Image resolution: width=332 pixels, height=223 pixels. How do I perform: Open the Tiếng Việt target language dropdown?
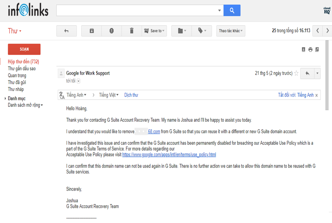109,95
